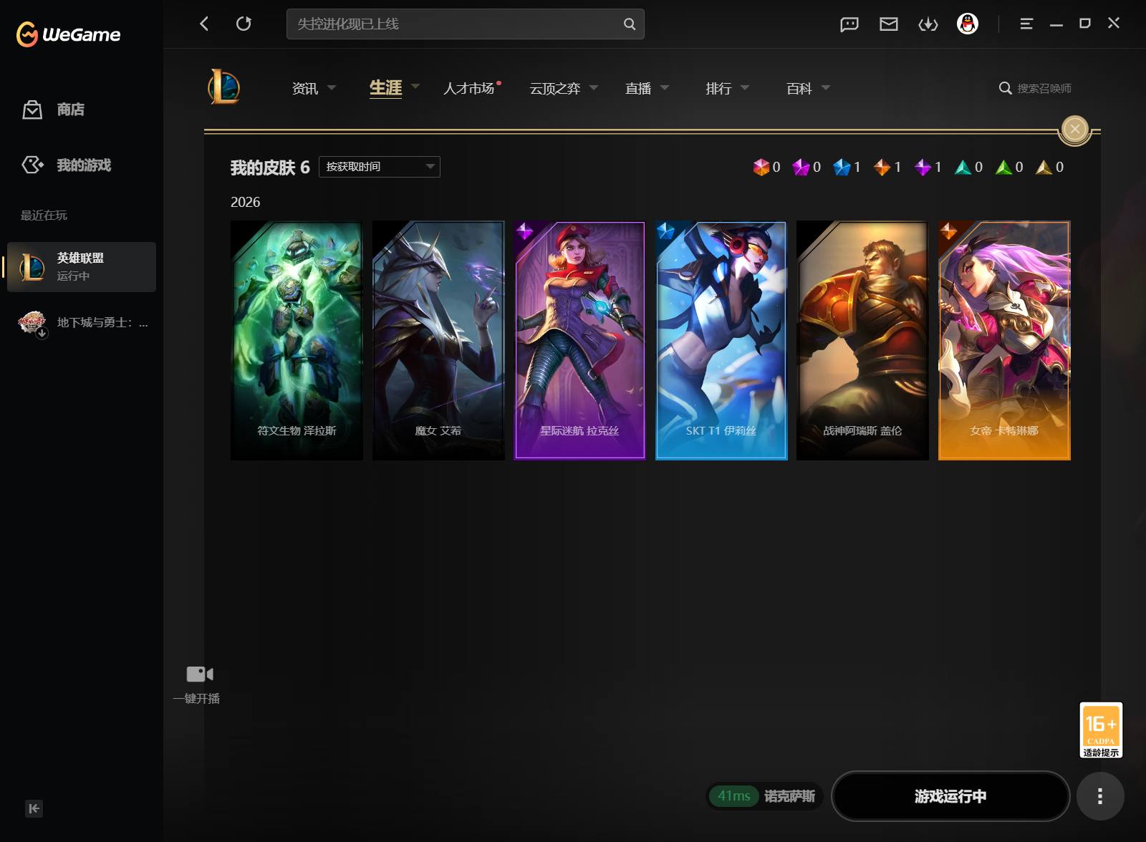1146x842 pixels.
Task: Open the 按获取时间 sort dropdown
Action: (x=379, y=167)
